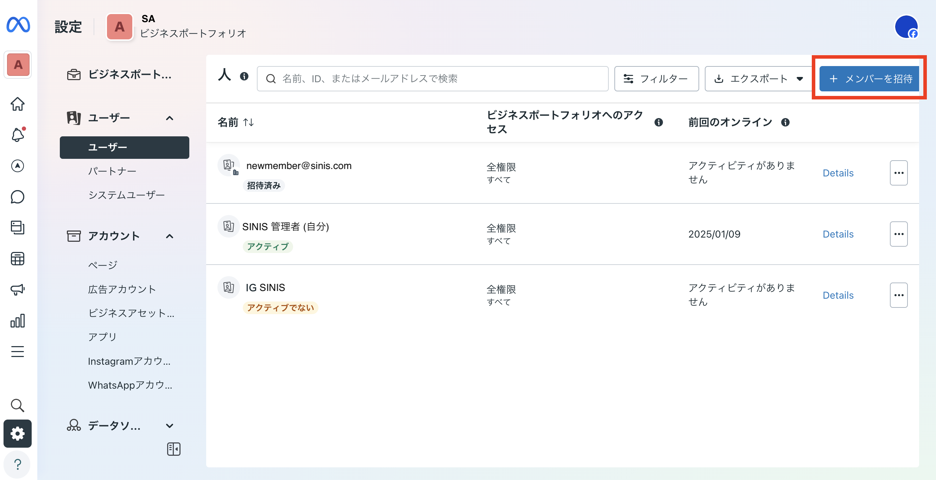Select the パートナー menu item
This screenshot has height=480, width=936.
tap(112, 170)
